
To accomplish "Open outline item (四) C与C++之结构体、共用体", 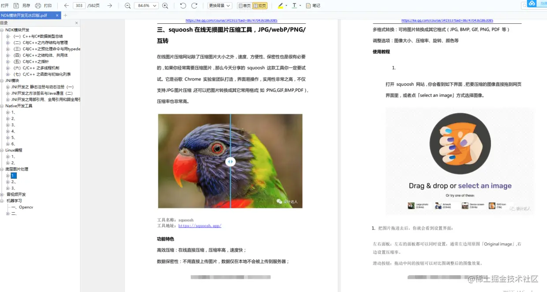I will point(40,55).
